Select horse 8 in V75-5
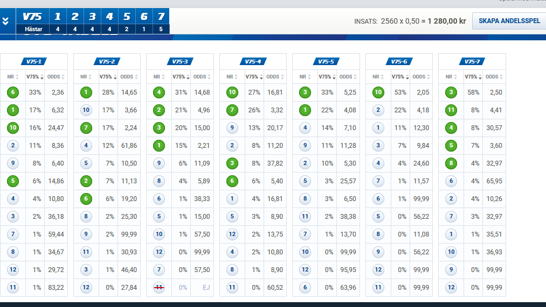The height and width of the screenshot is (307, 546). [305, 198]
